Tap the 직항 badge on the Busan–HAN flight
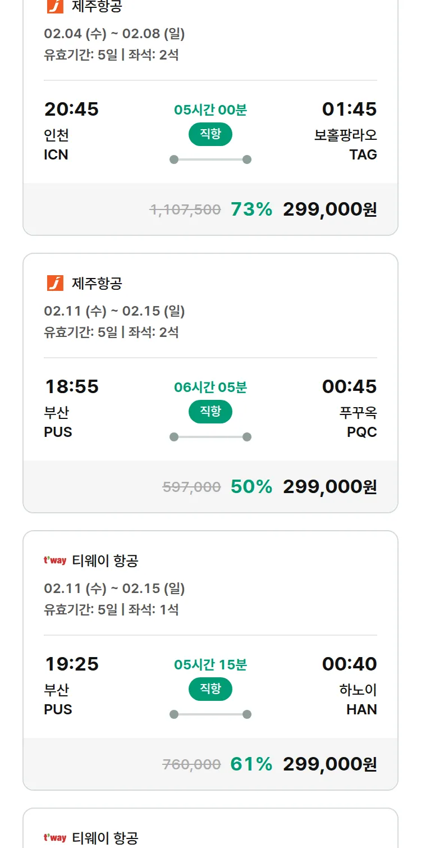The height and width of the screenshot is (848, 421). click(x=210, y=689)
